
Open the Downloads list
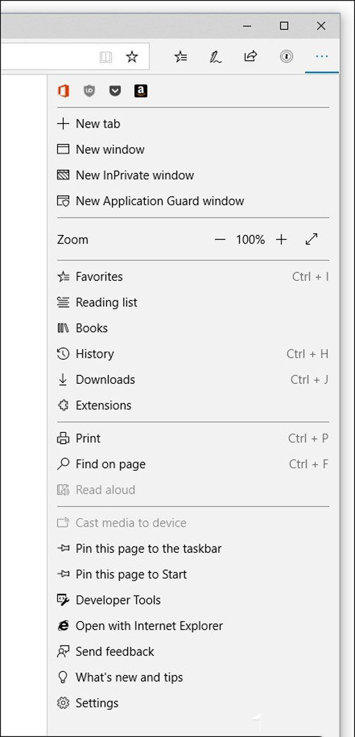tap(105, 380)
